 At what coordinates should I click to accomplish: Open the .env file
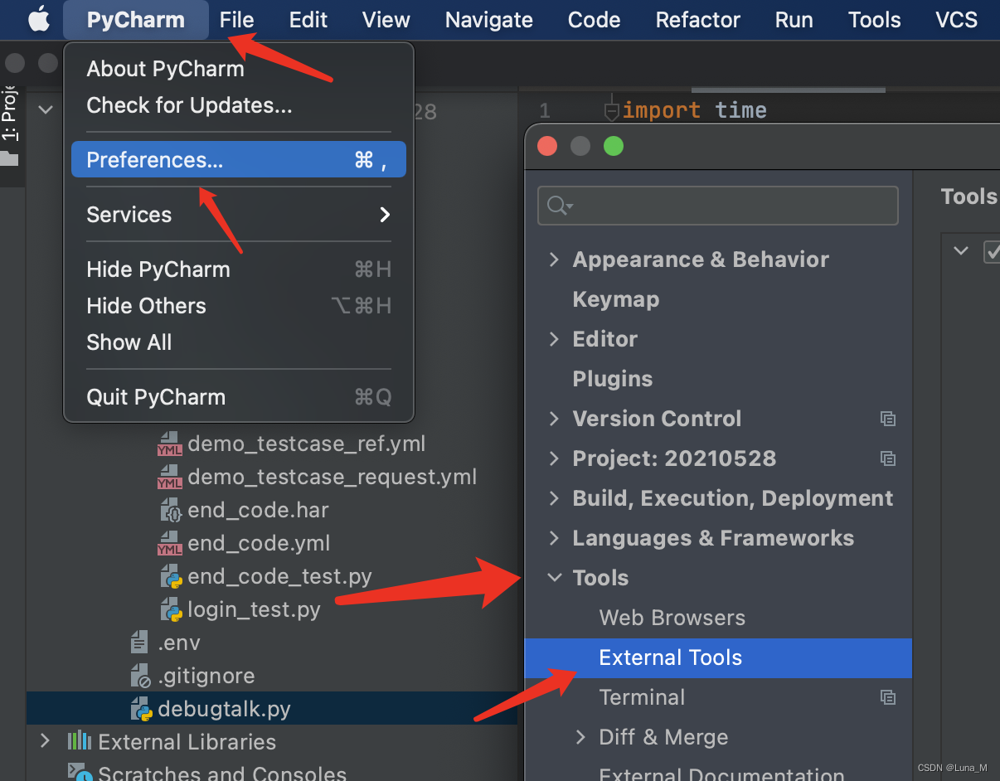[x=179, y=643]
